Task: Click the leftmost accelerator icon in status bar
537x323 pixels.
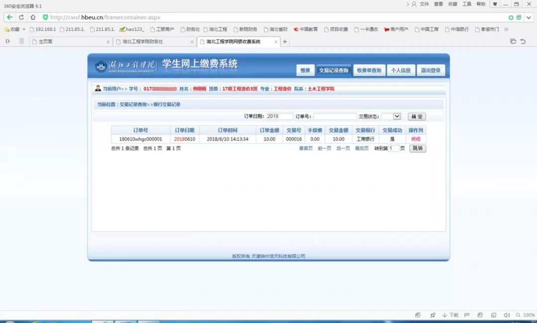Action: tap(418, 315)
